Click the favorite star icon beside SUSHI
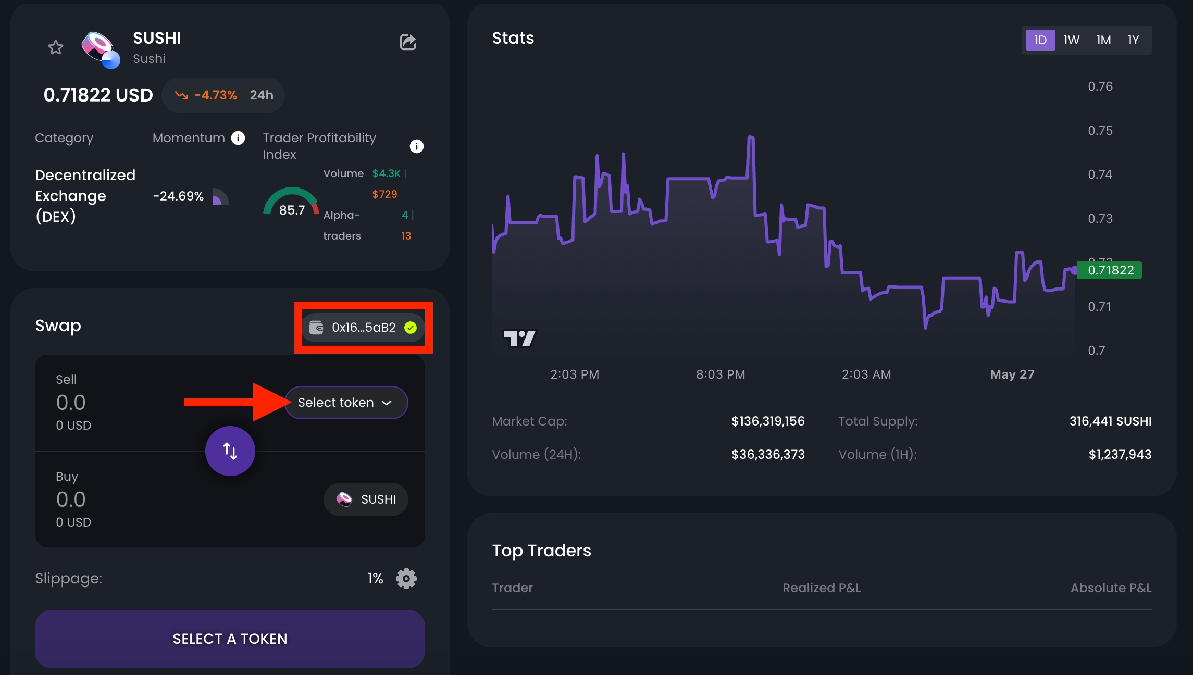The image size is (1193, 675). click(x=56, y=48)
